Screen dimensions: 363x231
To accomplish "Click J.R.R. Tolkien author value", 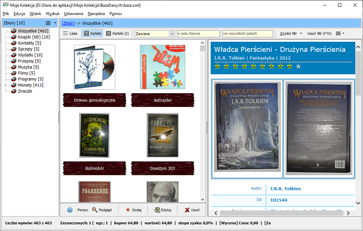I will coord(285,189).
